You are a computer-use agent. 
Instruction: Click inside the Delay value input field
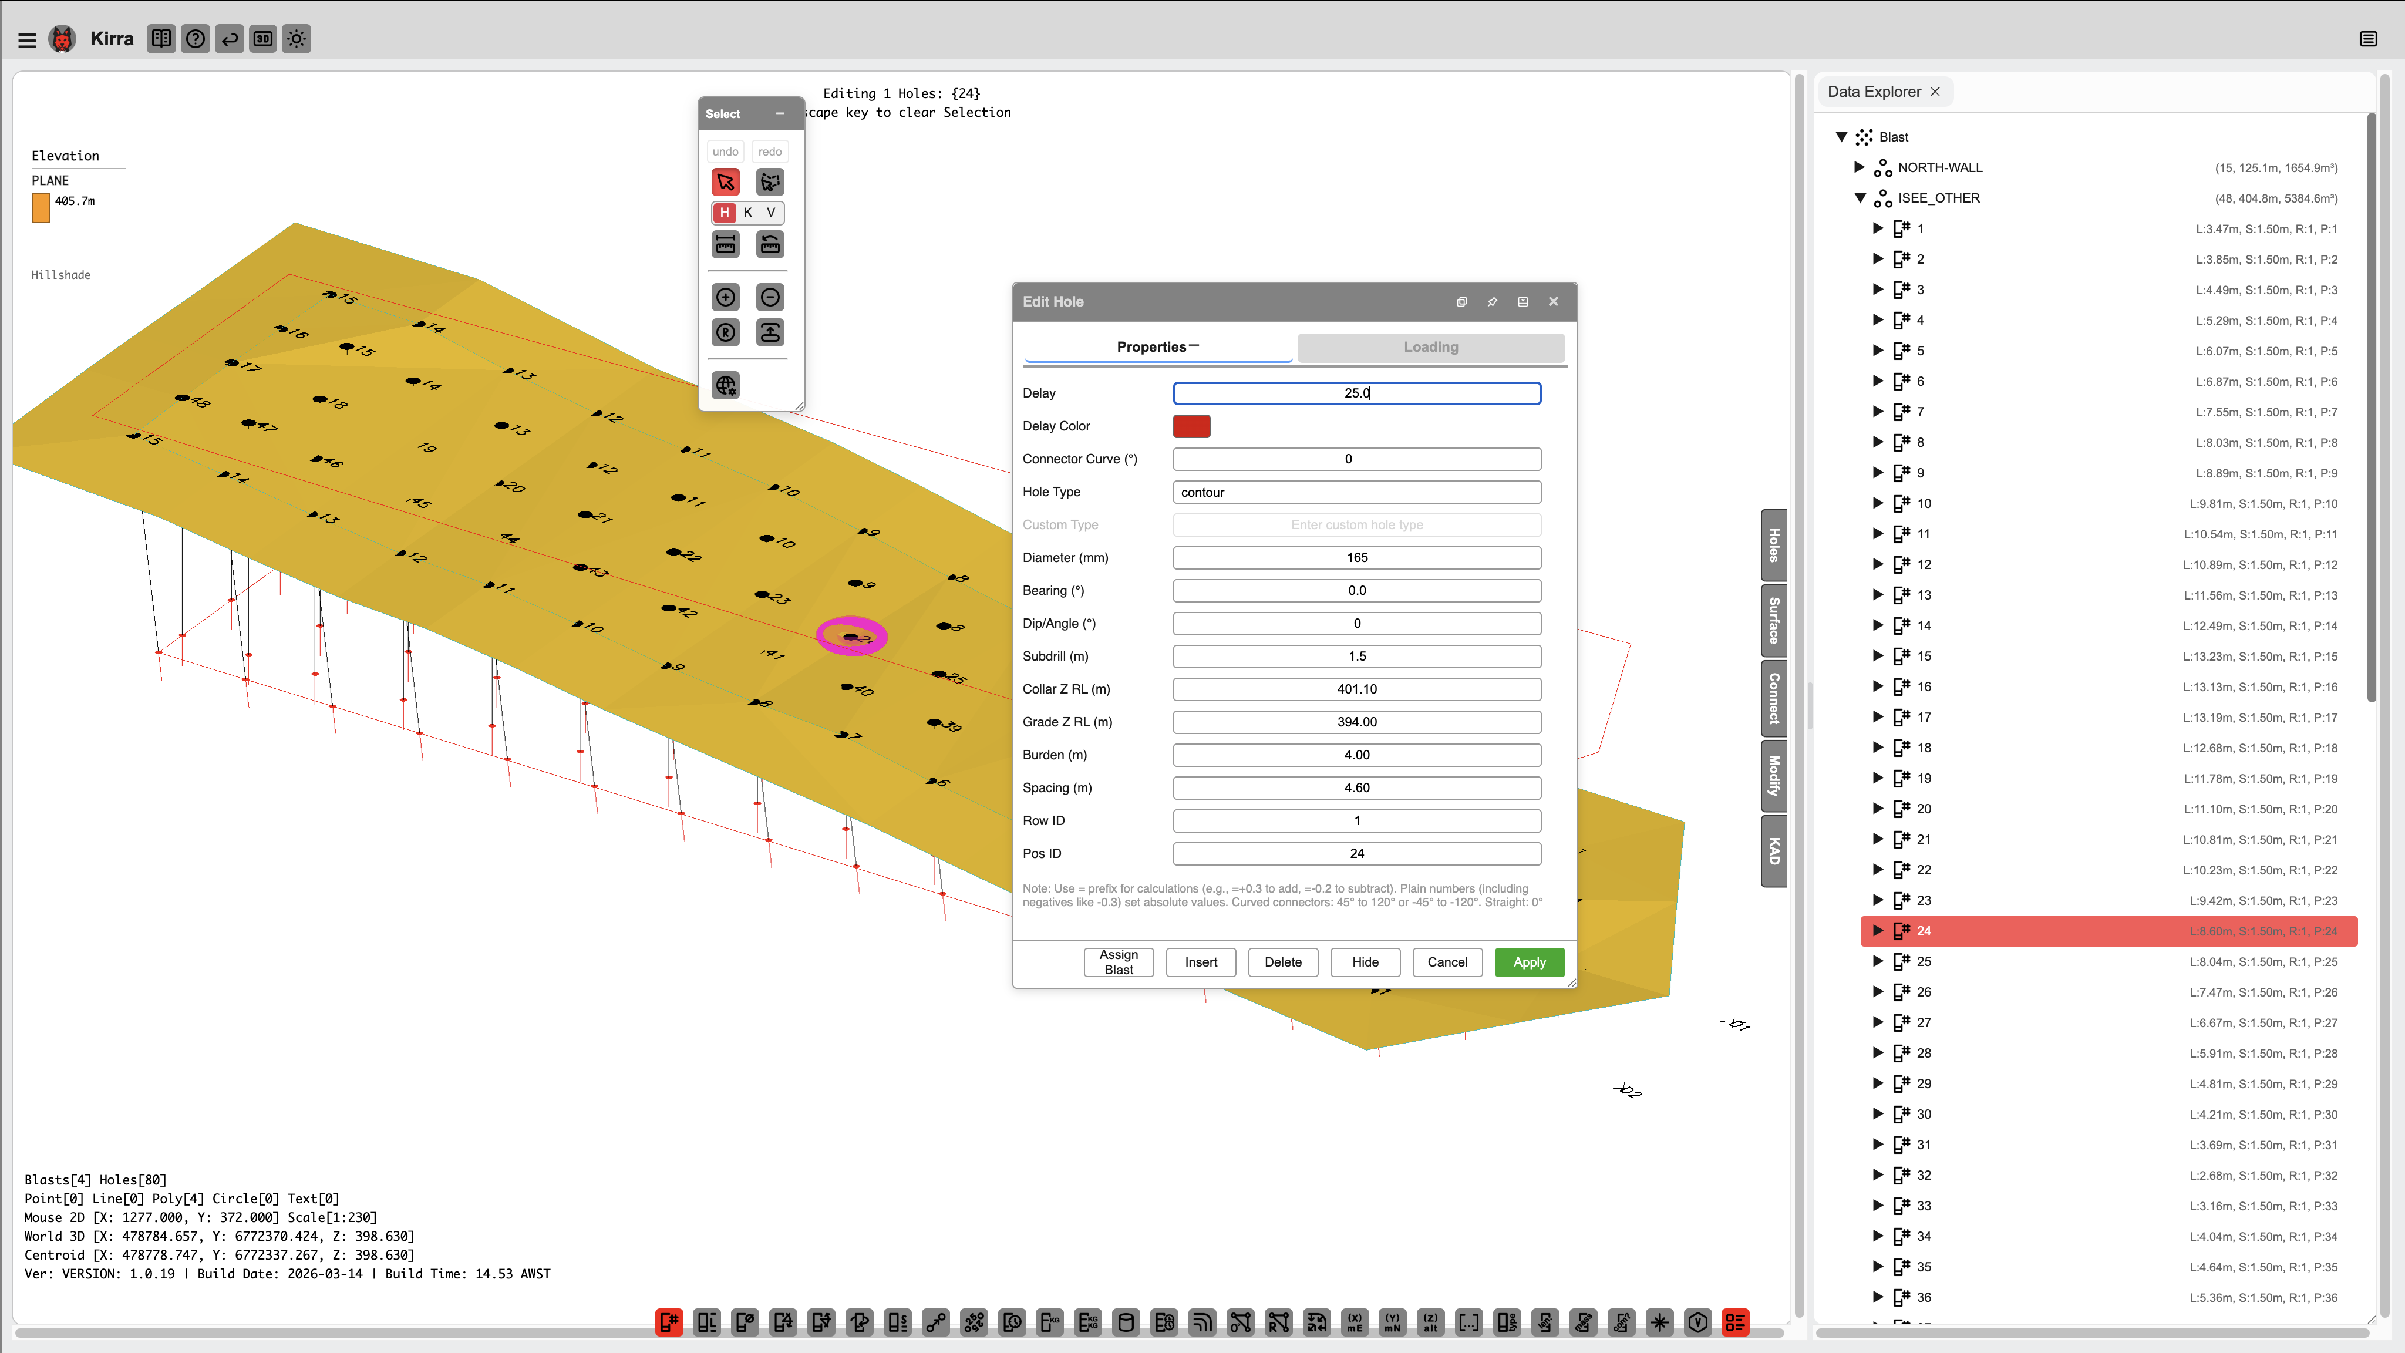tap(1356, 393)
